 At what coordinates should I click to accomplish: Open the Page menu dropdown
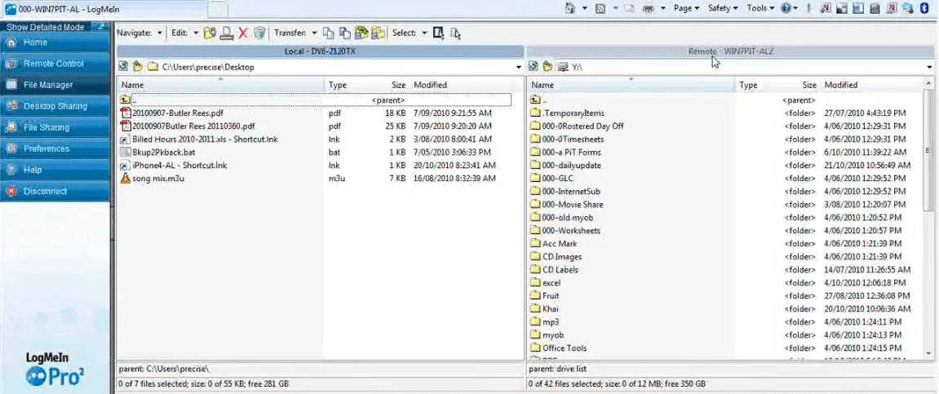[x=686, y=8]
